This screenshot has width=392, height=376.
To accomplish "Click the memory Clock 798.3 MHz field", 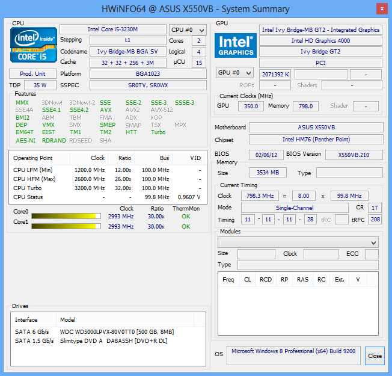I will pos(260,196).
